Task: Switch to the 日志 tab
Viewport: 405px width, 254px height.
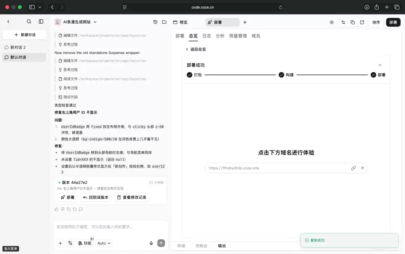Action: click(207, 36)
